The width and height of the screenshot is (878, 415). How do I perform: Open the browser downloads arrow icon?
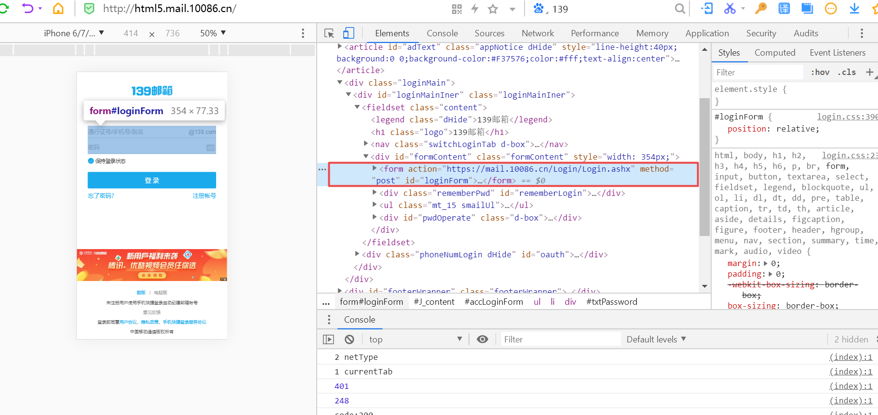(x=854, y=9)
